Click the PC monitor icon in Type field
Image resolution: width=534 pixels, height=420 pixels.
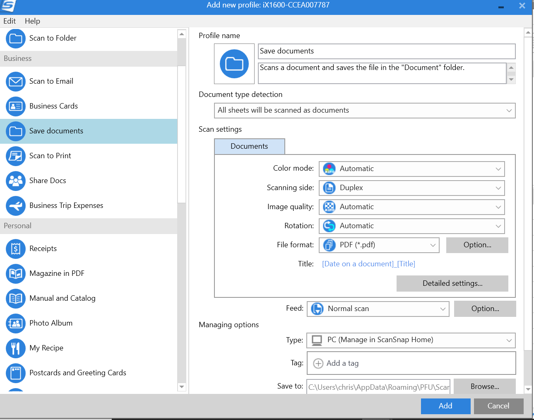(317, 340)
